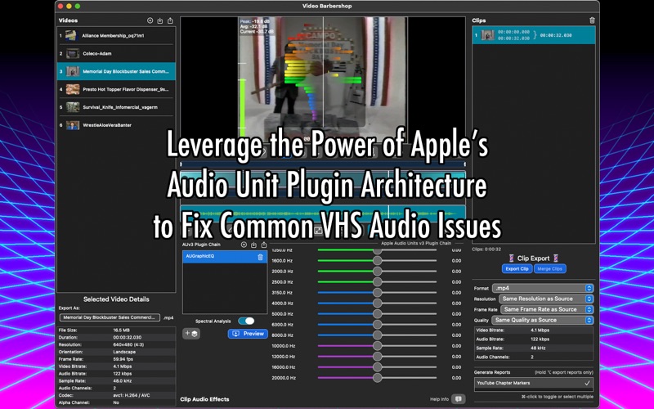The height and width of the screenshot is (409, 654).
Task: Open the Format .mp4 dropdown
Action: pyautogui.click(x=543, y=288)
